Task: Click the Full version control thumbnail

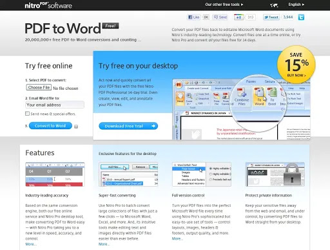Action: coord(202,174)
